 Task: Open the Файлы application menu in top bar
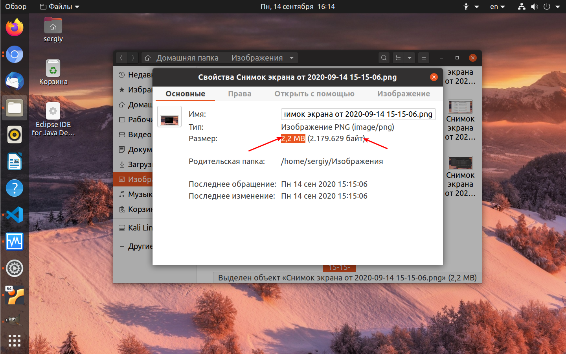pyautogui.click(x=60, y=7)
